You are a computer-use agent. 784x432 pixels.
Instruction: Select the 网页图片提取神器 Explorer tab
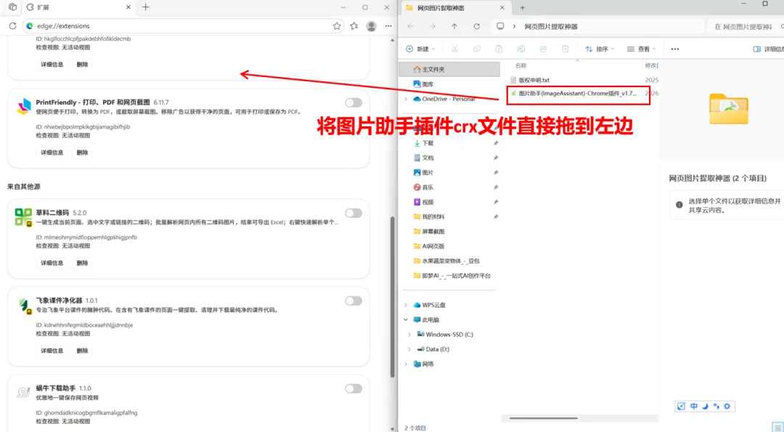[x=455, y=7]
